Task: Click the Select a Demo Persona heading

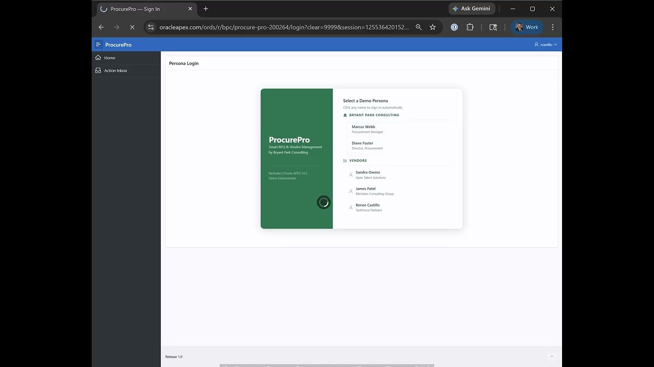Action: 365,101
